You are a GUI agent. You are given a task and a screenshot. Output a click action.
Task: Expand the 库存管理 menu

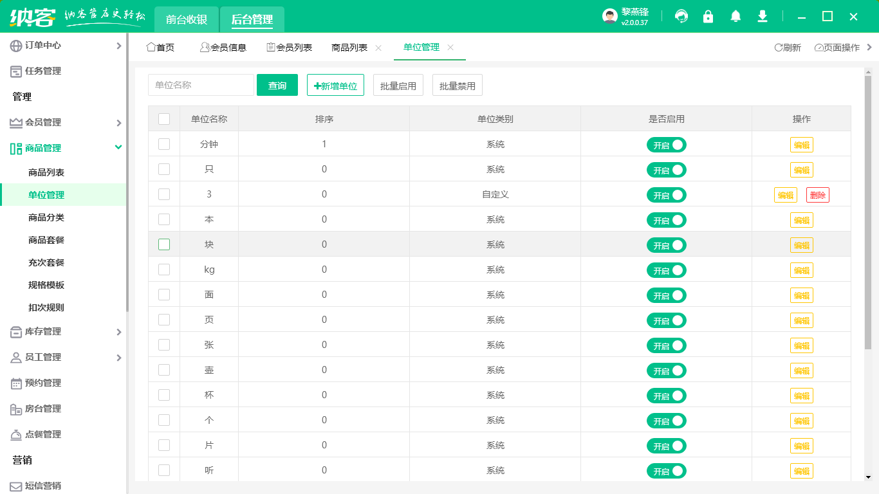118,332
